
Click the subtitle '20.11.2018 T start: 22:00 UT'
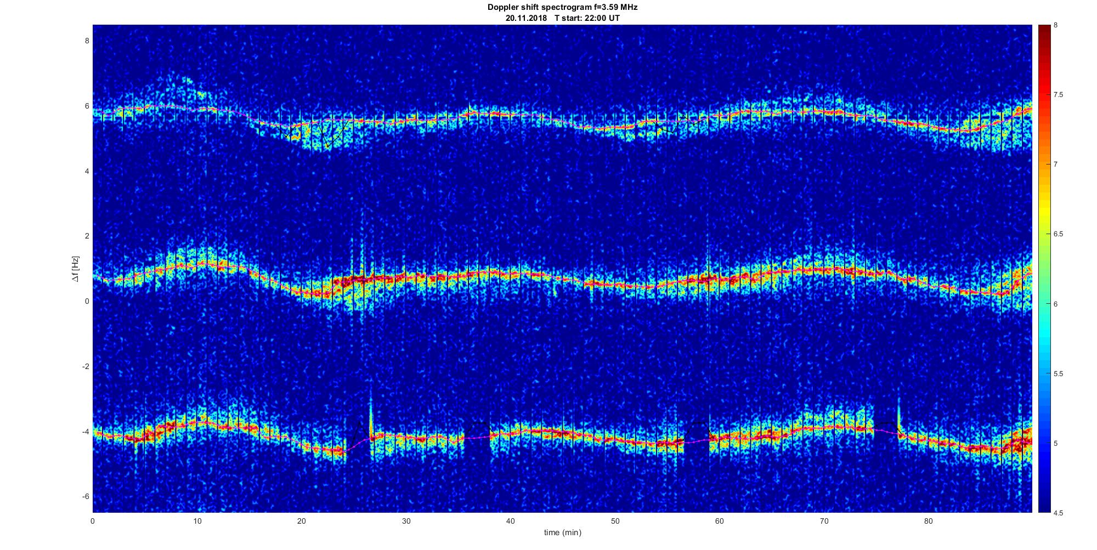point(563,18)
